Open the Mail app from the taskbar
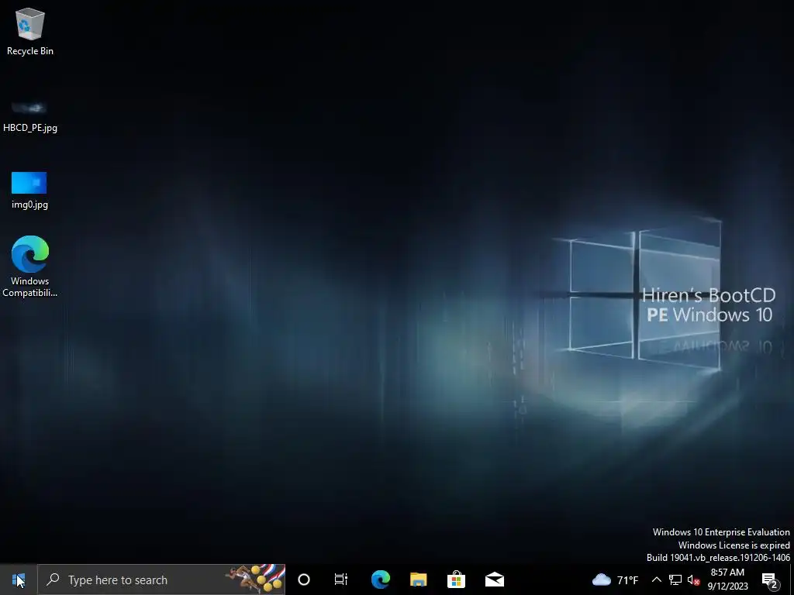Viewport: 794px width, 595px height. click(495, 580)
